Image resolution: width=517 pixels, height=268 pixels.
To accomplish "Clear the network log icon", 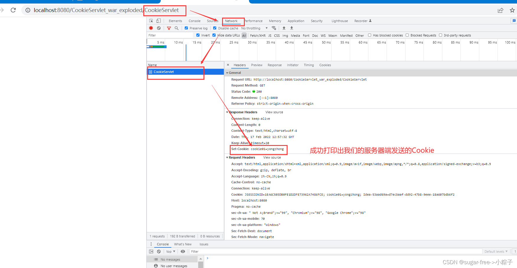I will (x=159, y=28).
